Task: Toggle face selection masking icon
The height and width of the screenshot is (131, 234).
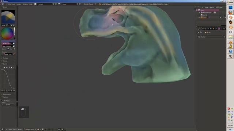Action: click(x=43, y=130)
